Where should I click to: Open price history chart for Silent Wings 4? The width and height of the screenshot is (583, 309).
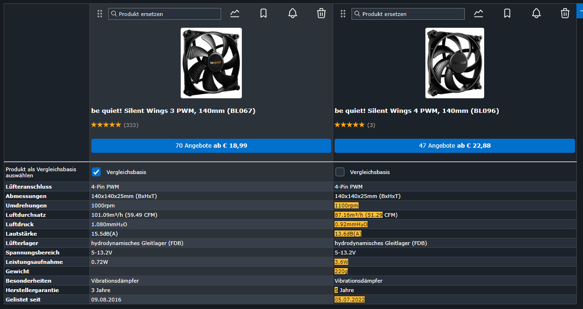click(x=479, y=14)
